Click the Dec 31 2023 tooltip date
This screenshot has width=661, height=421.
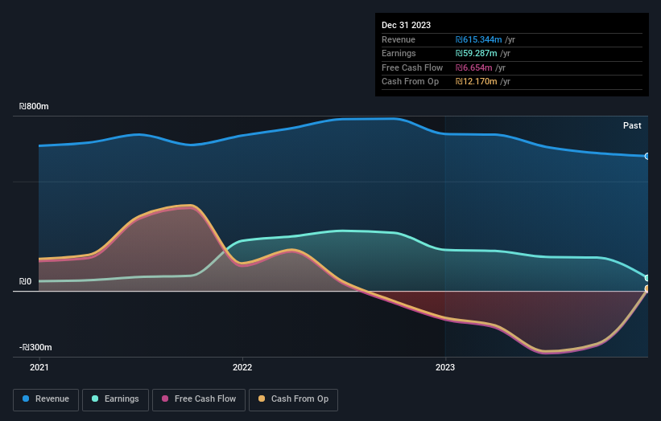pyautogui.click(x=406, y=25)
